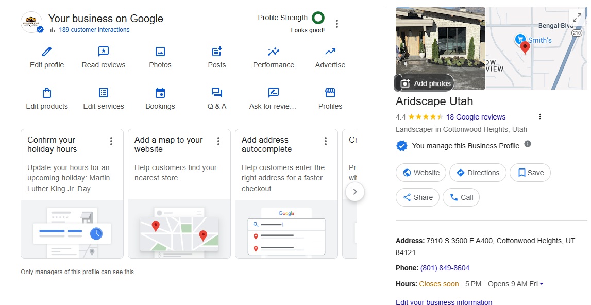Click the Q & A icon
Image resolution: width=591 pixels, height=305 pixels.
pos(216,93)
